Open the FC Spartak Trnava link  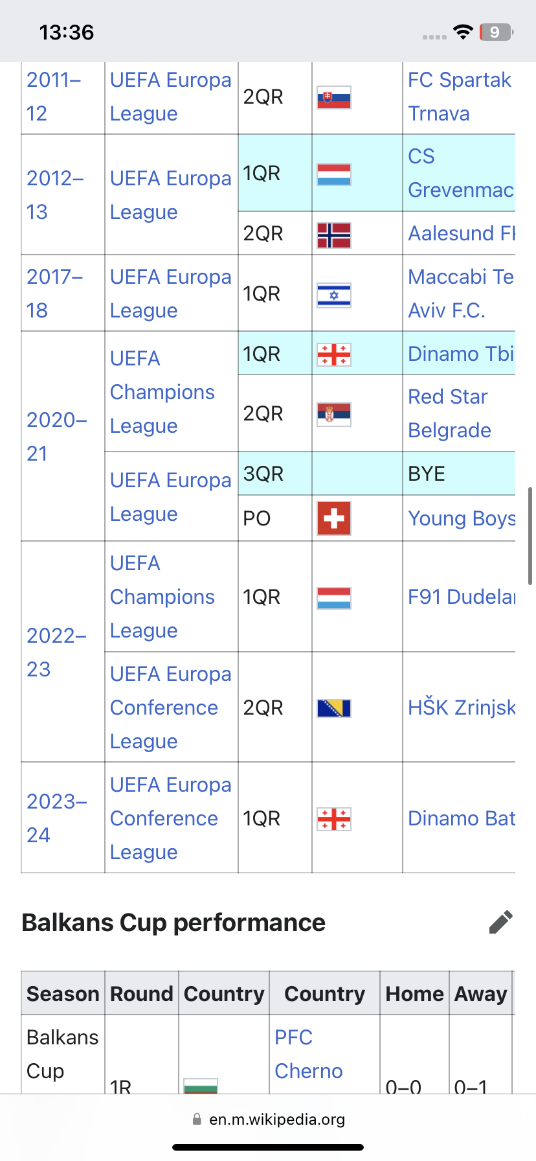coord(460,97)
